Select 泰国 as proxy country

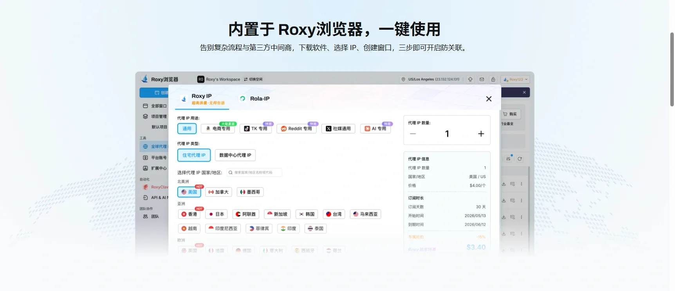pyautogui.click(x=316, y=229)
